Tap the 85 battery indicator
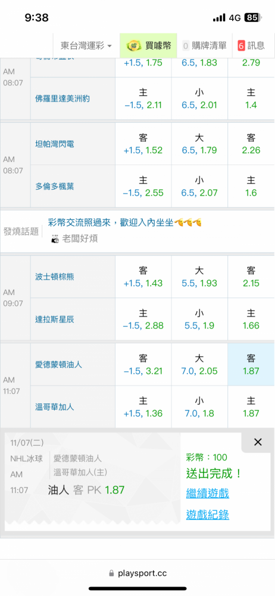The width and height of the screenshot is (275, 596). pyautogui.click(x=252, y=17)
